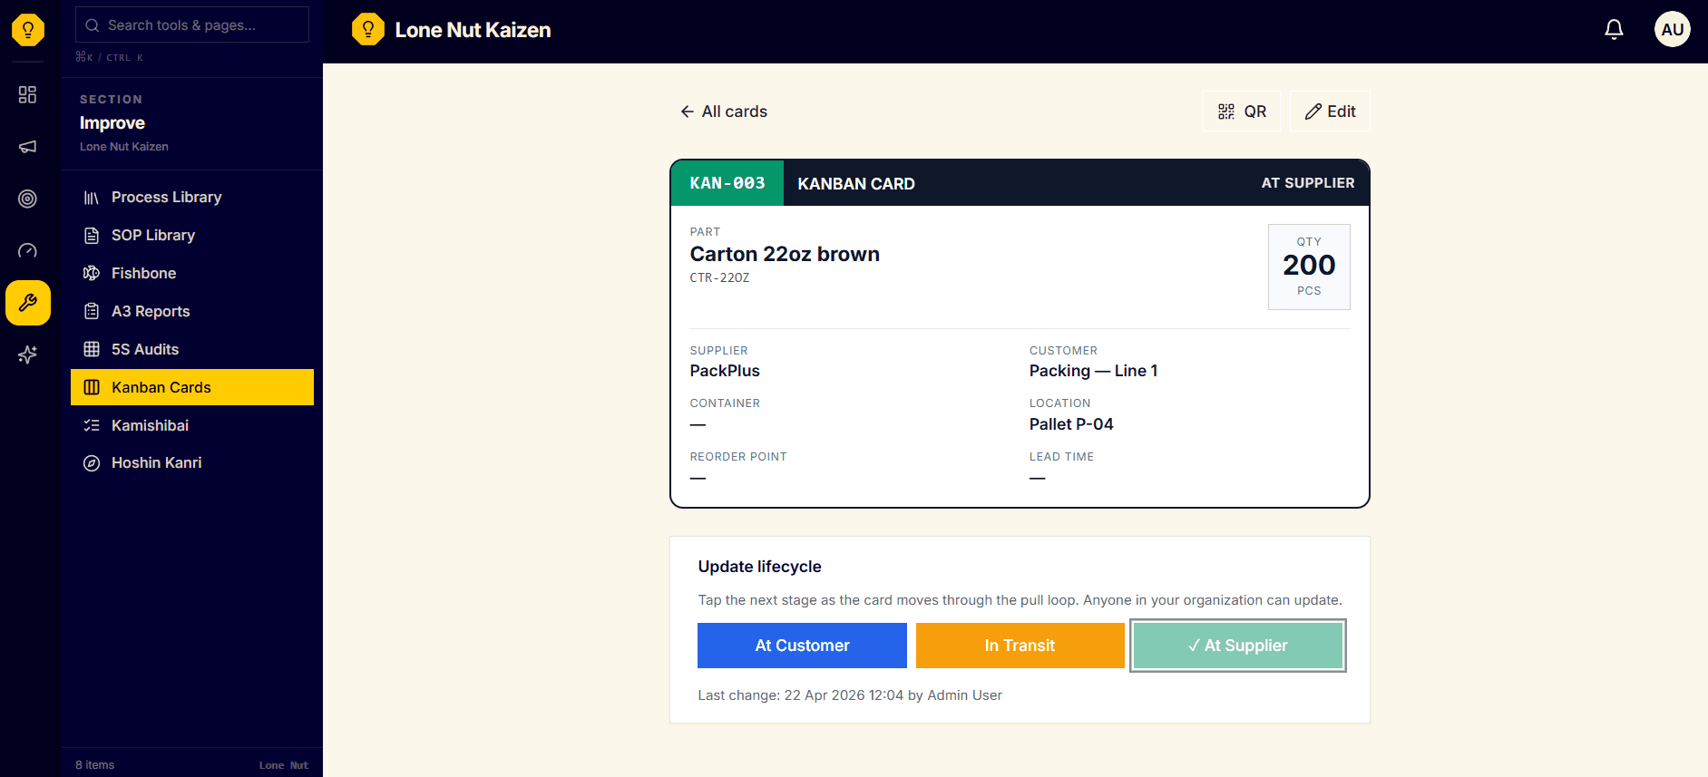This screenshot has height=777, width=1708.
Task: Click the 5S Audits grid icon
Action: [92, 349]
